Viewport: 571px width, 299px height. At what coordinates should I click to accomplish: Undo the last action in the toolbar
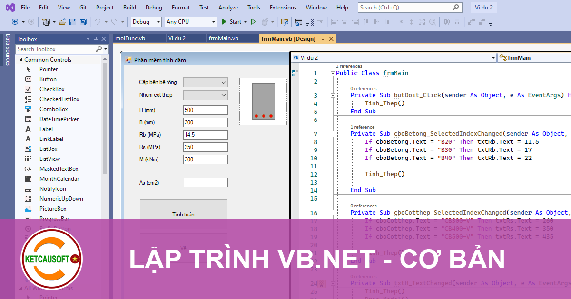97,22
